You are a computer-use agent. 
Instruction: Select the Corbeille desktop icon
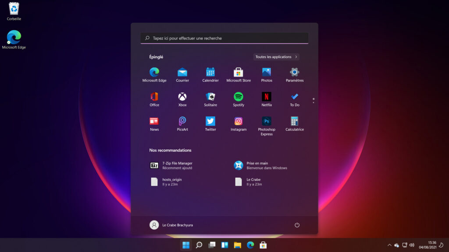pyautogui.click(x=14, y=11)
